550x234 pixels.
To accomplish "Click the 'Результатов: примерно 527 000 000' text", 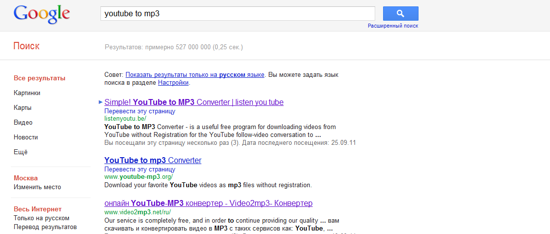I will coord(174,47).
